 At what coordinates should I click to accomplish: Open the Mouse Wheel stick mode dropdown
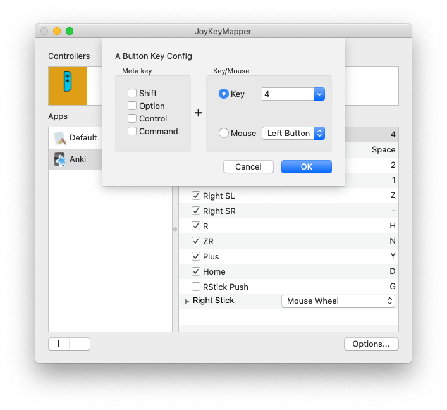click(x=338, y=301)
